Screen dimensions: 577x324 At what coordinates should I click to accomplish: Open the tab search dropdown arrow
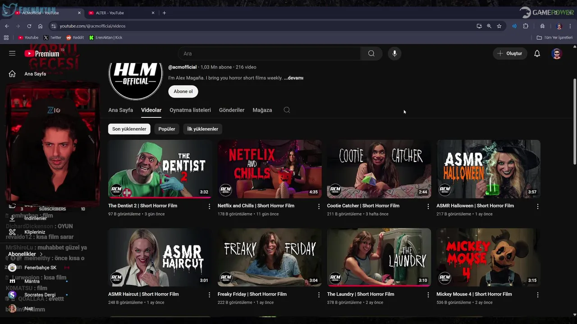pyautogui.click(x=5, y=13)
